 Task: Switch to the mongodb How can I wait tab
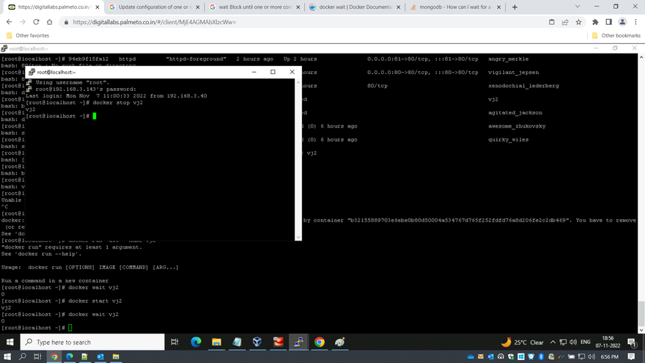(x=449, y=7)
